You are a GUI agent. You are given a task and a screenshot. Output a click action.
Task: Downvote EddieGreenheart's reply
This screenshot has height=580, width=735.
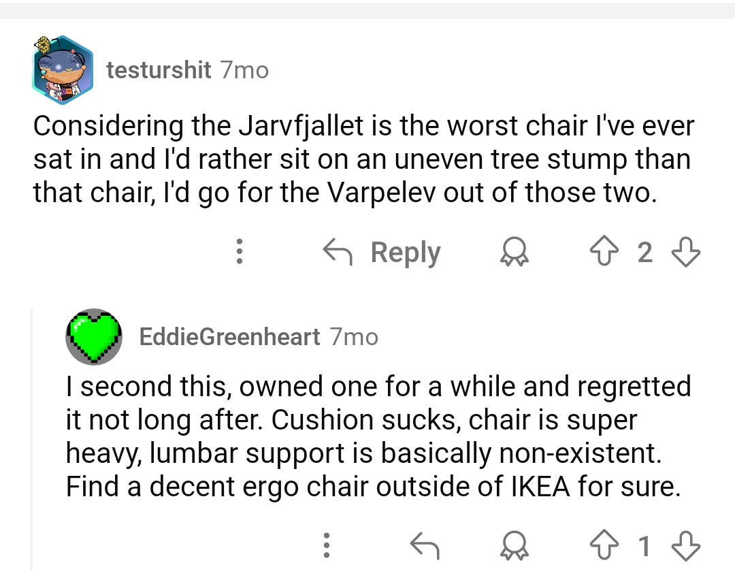[685, 545]
